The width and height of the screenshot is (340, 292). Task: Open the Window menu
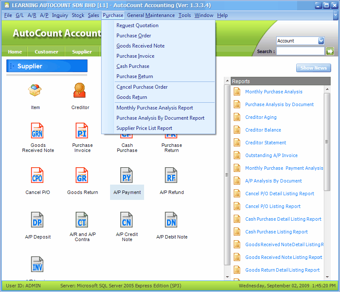204,15
